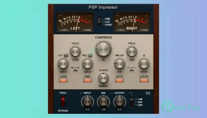The width and height of the screenshot is (207, 118).
Task: Select the SAT output label
Action: [140, 102]
